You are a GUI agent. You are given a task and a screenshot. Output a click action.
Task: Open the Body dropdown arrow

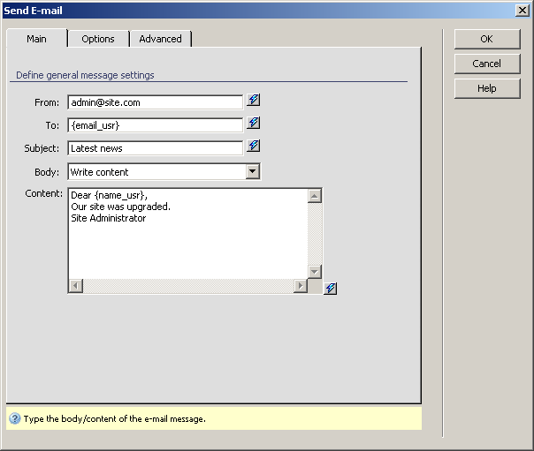point(252,171)
